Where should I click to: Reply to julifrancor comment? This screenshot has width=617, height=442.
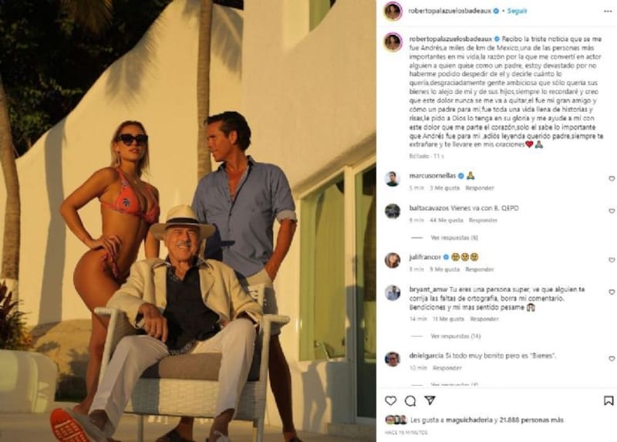pyautogui.click(x=479, y=269)
